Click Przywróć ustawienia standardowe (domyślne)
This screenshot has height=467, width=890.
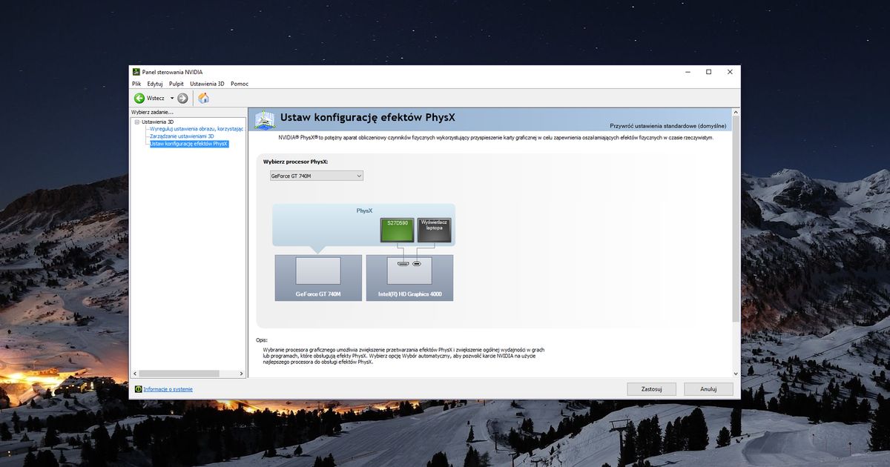pos(666,126)
